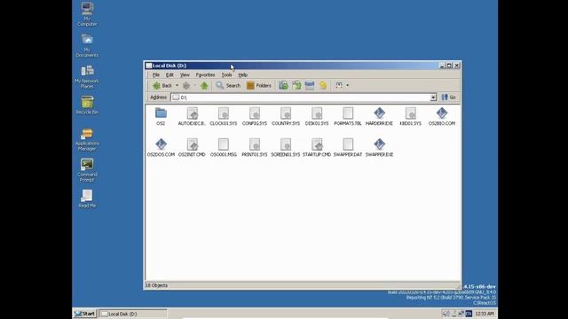The image size is (568, 319).
Task: Click the 18 Objects status bar text
Action: tap(156, 285)
